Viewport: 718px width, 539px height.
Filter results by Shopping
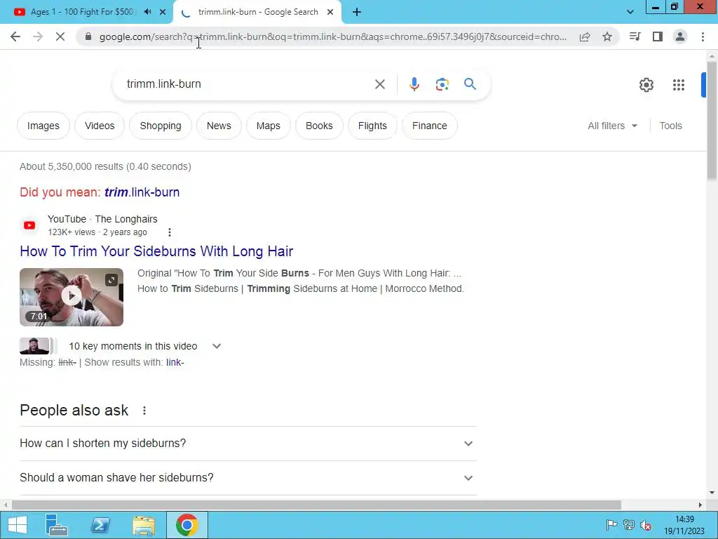point(161,126)
